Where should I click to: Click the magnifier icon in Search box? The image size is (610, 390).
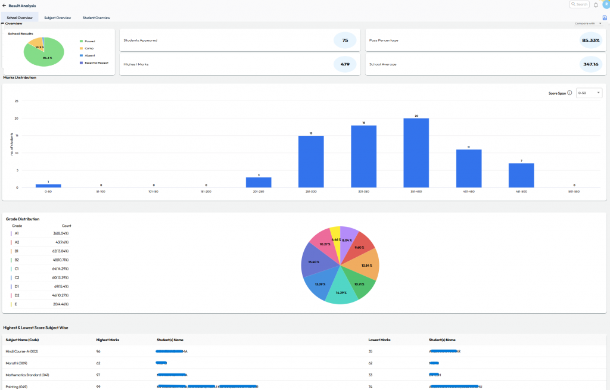pos(574,4)
